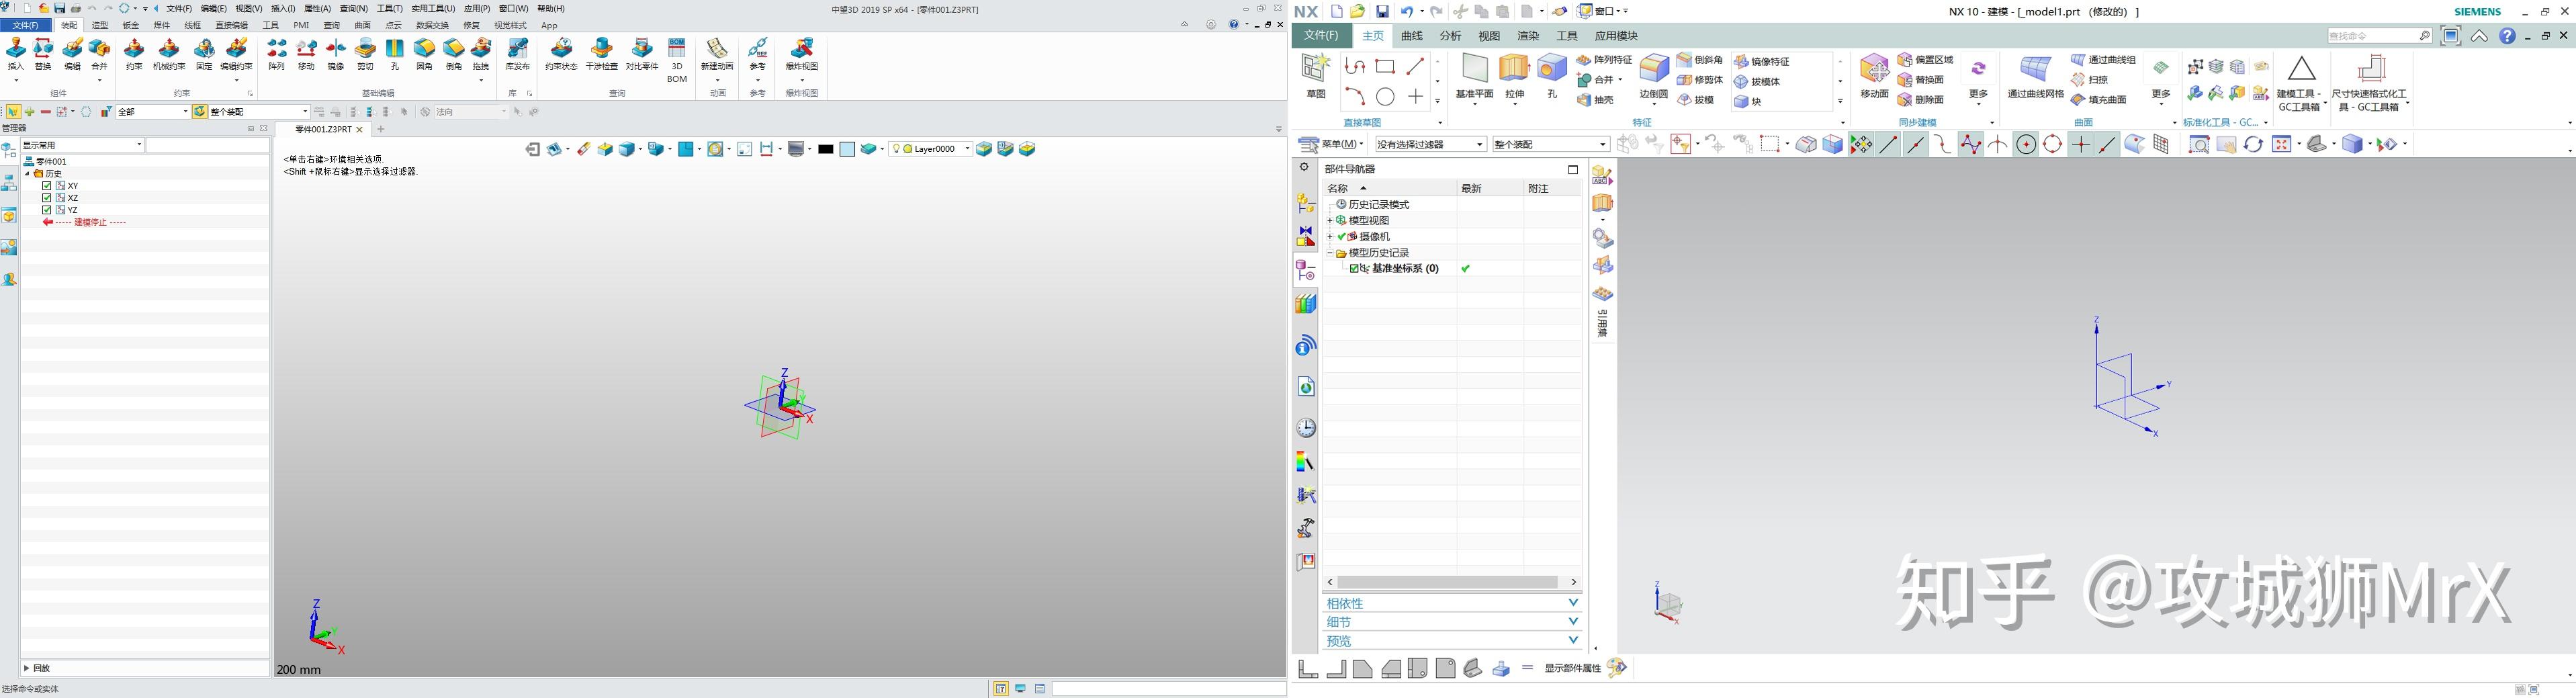Select the 镜像 (Mirror) tool in ZW3D
The width and height of the screenshot is (2576, 698).
[336, 54]
